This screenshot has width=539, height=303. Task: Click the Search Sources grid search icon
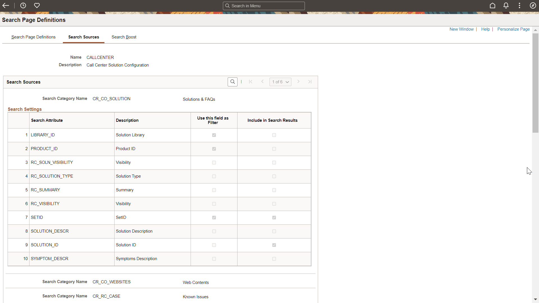click(x=232, y=82)
